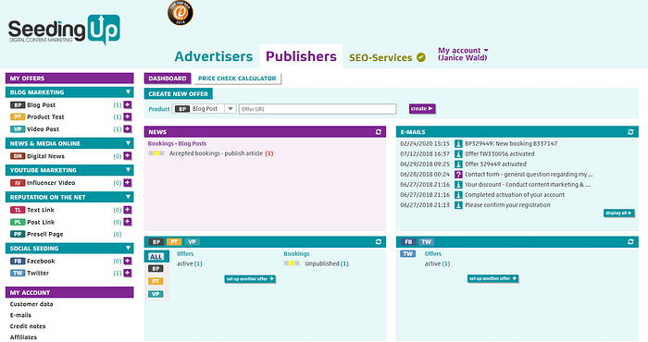Switch to the Advertisers tab
This screenshot has width=648, height=342.
[x=214, y=56]
